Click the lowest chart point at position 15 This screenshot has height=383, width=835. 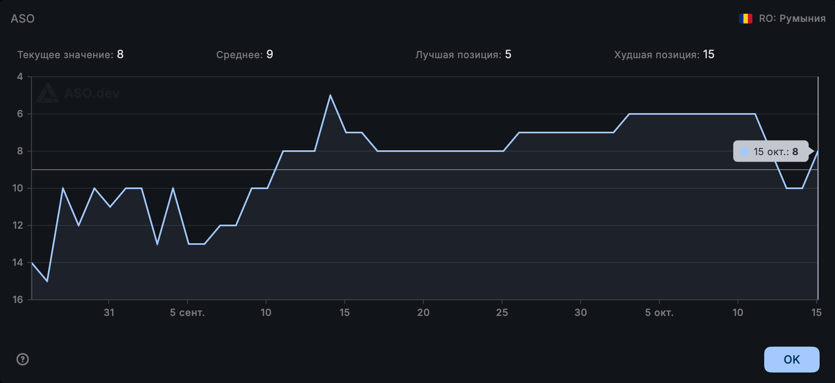(x=47, y=281)
